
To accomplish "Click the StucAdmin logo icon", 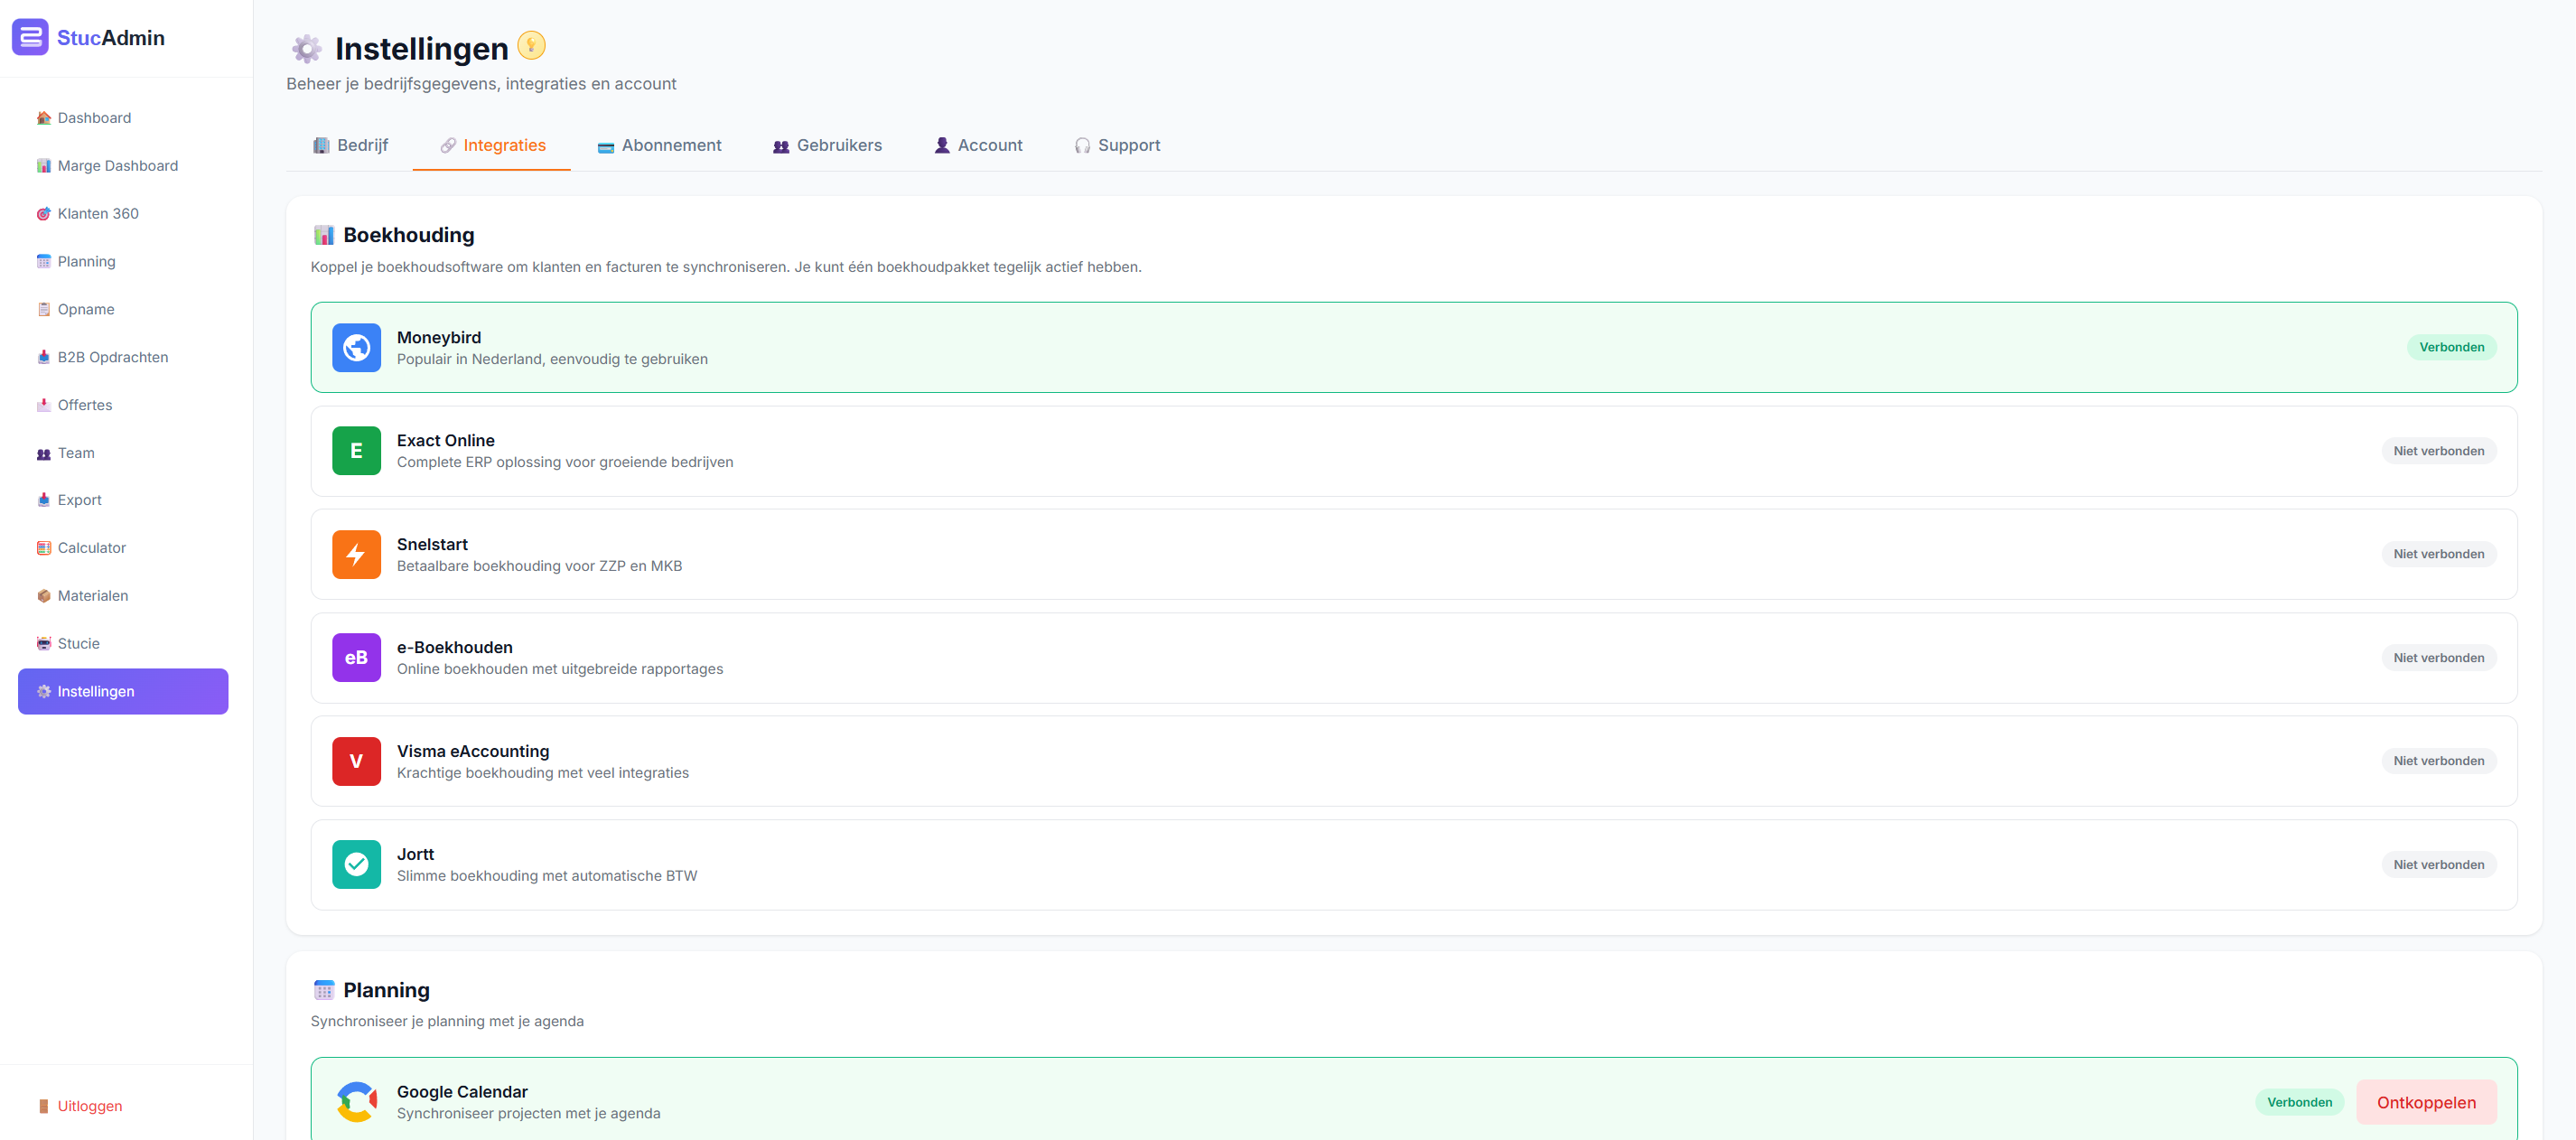I will (x=30, y=37).
